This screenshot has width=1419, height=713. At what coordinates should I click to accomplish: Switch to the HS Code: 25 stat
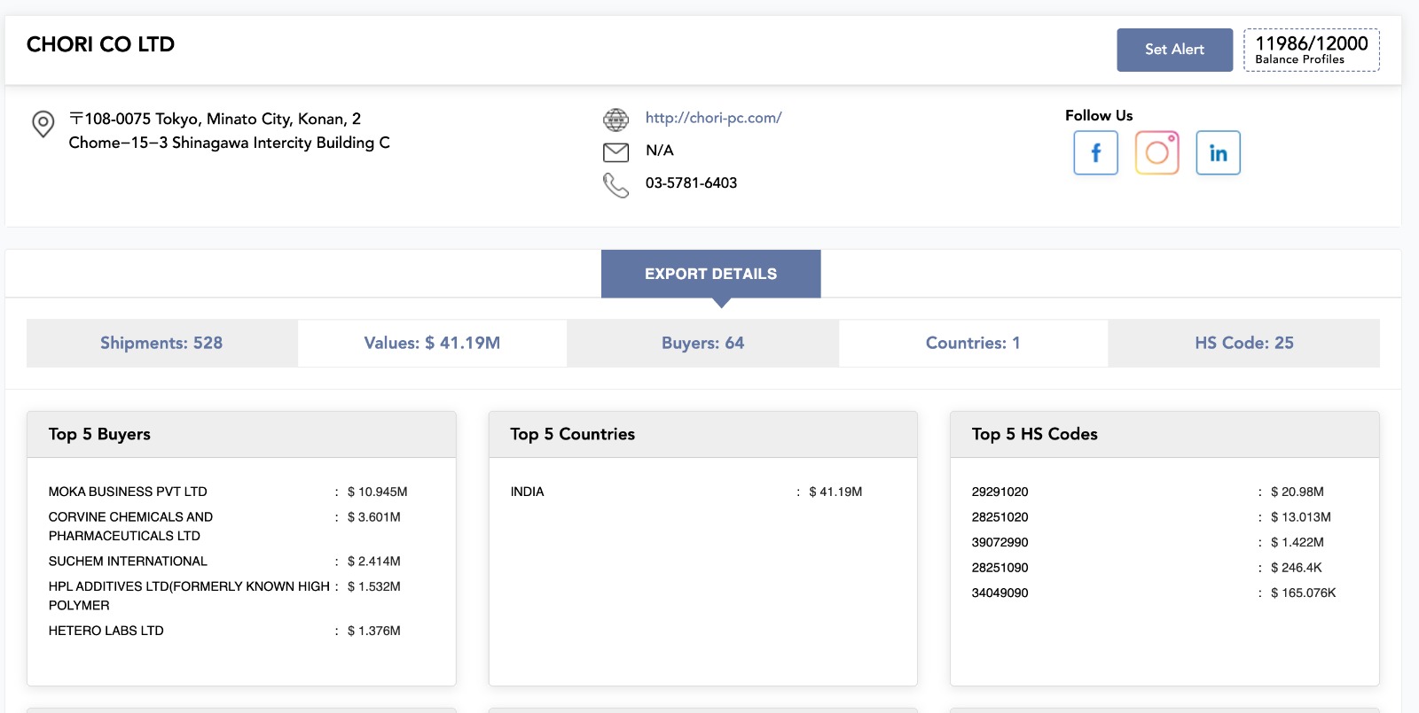click(x=1243, y=343)
